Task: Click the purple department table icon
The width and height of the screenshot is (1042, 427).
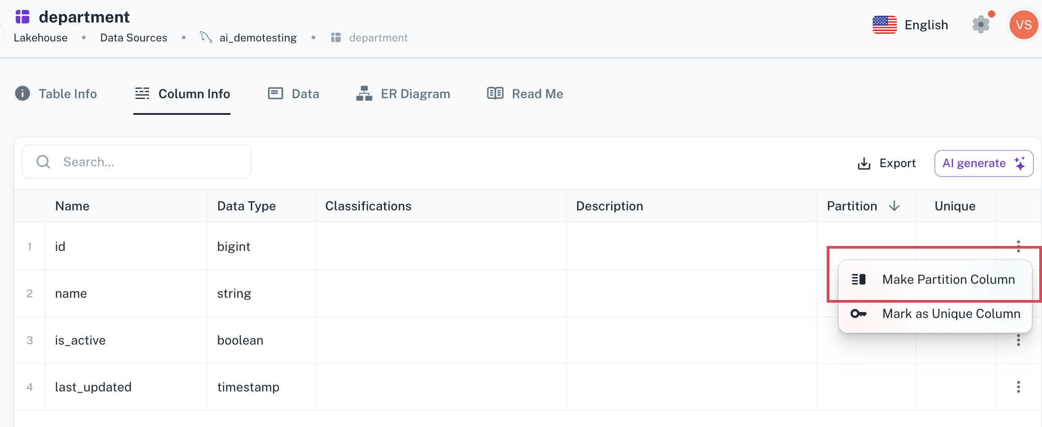Action: click(23, 17)
